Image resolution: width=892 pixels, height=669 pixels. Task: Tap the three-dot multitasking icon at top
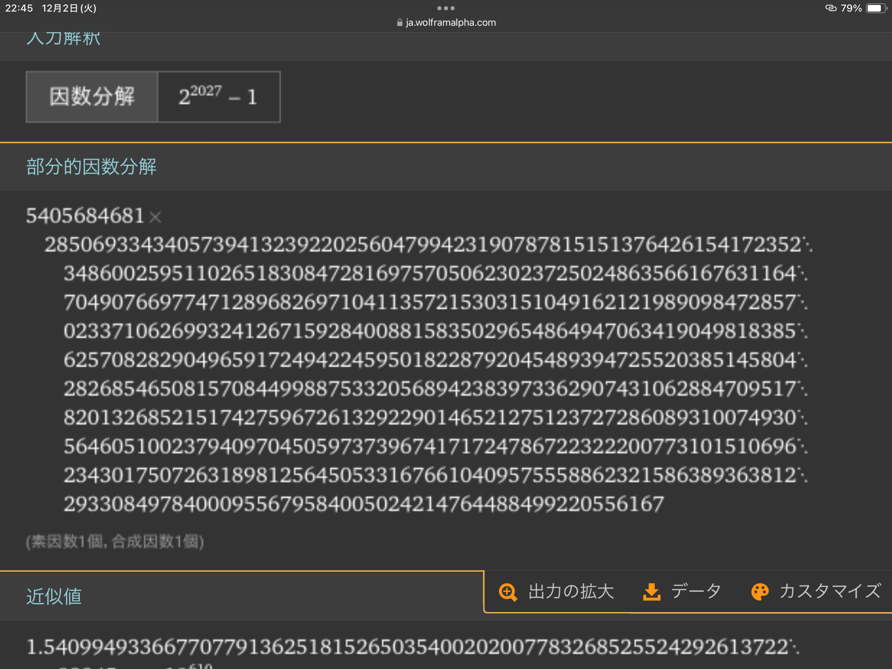click(446, 8)
